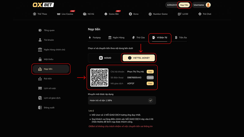Click the Thẻ Cào tab icon

click(x=133, y=37)
